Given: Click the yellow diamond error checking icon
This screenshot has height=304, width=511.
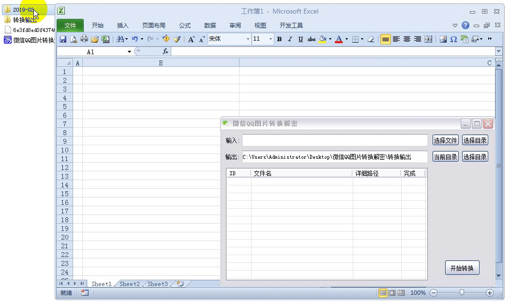Looking at the screenshot, I should coord(166,39).
